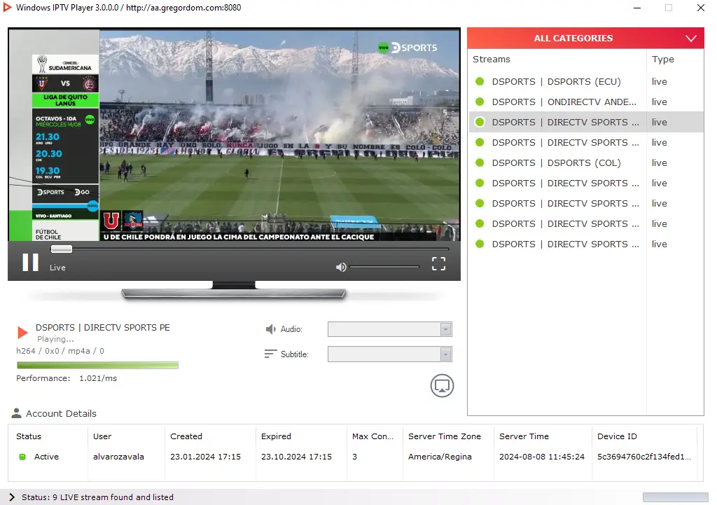Click the subtitle lines icon beside Subtitle
The image size is (717, 505).
pyautogui.click(x=271, y=354)
